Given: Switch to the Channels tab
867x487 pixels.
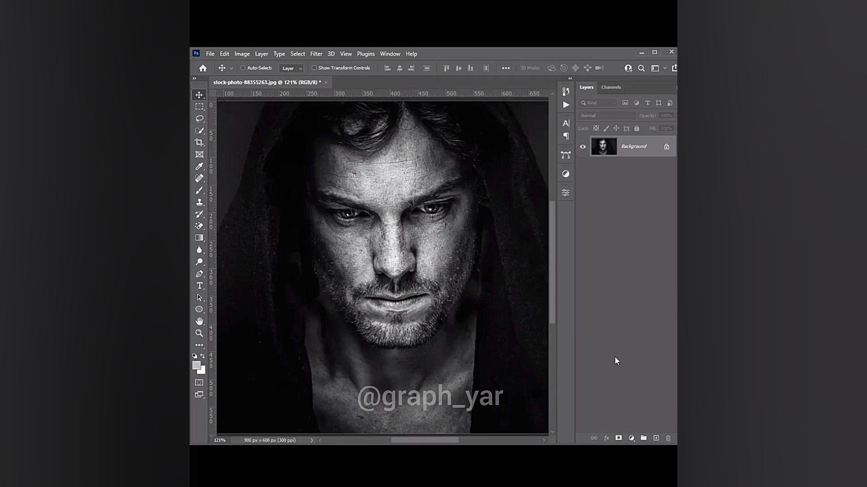Looking at the screenshot, I should point(611,87).
